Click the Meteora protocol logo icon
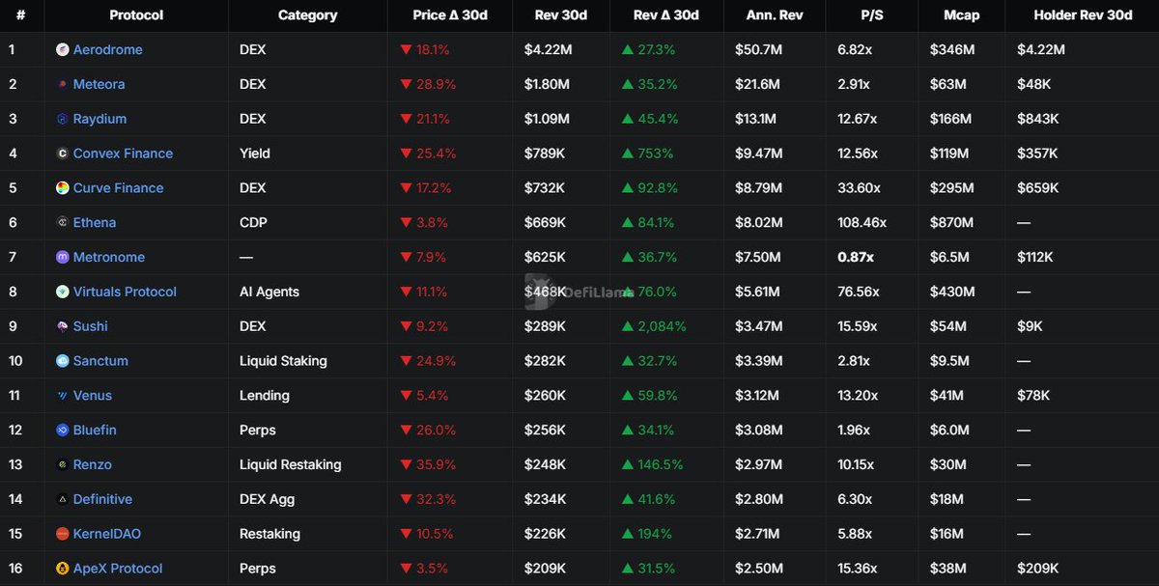Image resolution: width=1159 pixels, height=586 pixels. coord(63,85)
